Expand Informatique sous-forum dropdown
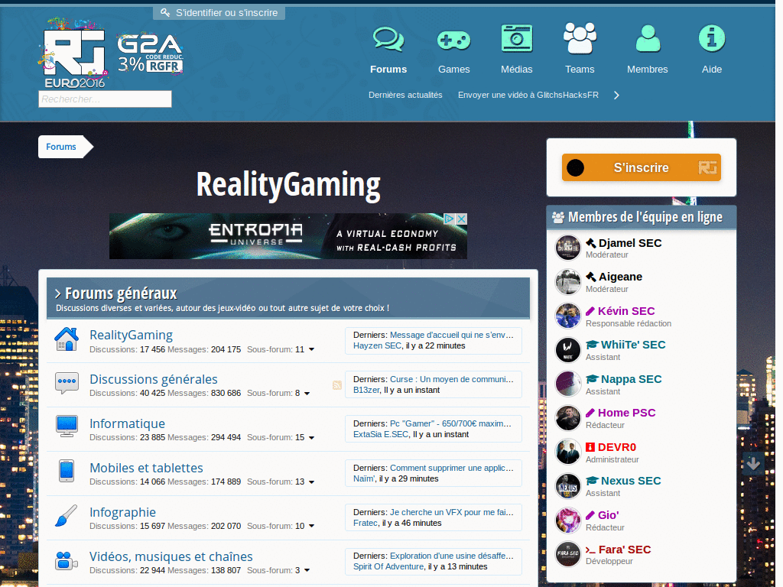This screenshot has width=783, height=587. [x=312, y=438]
